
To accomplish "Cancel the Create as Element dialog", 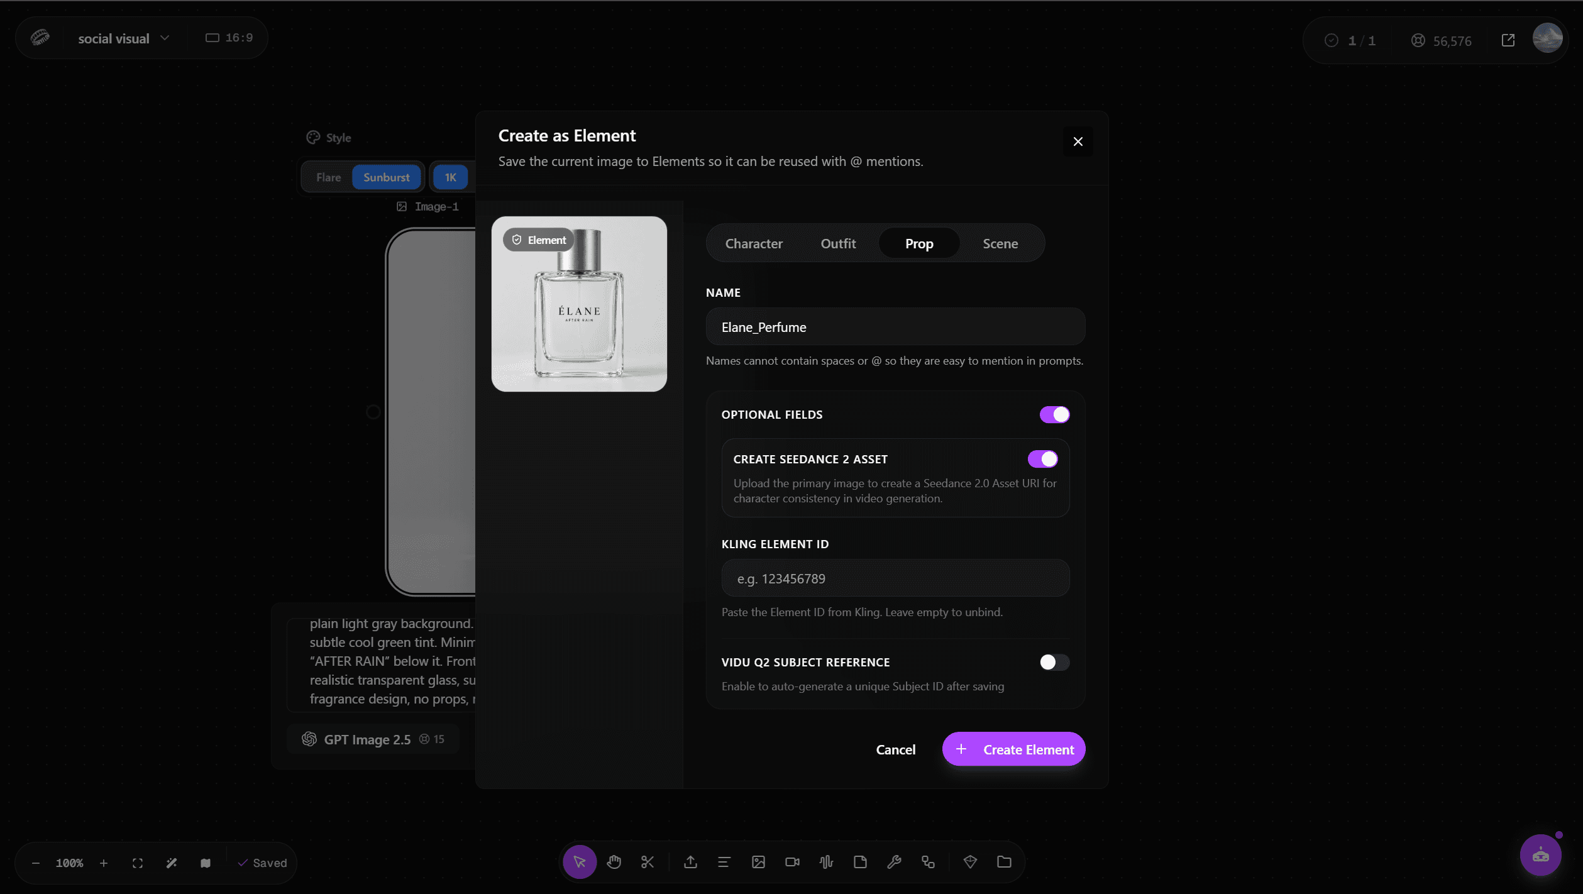I will (x=895, y=749).
